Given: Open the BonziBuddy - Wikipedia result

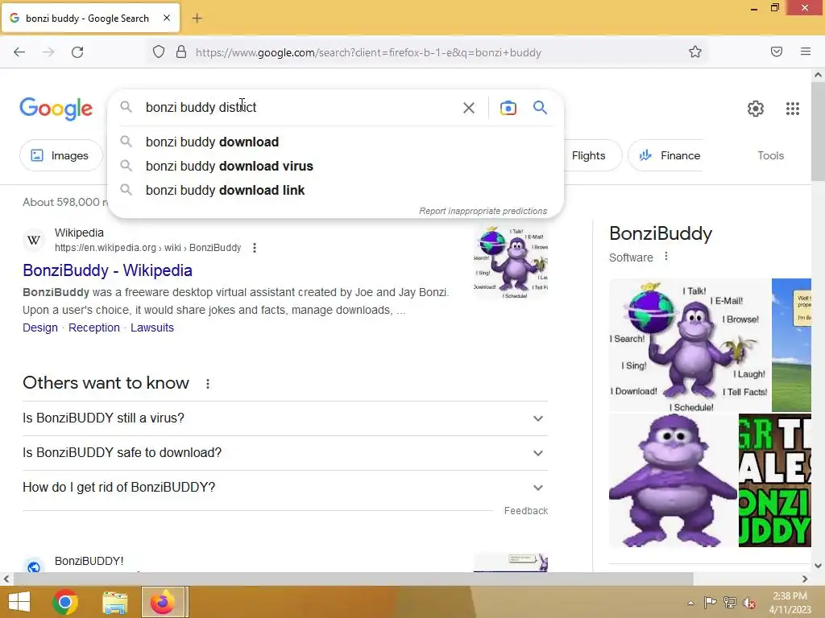Looking at the screenshot, I should 107,270.
